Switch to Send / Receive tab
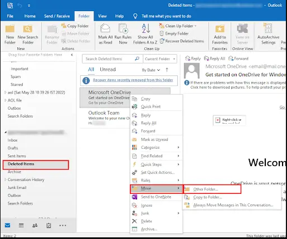Screen dimensions: 287x239 pyautogui.click(x=57, y=16)
